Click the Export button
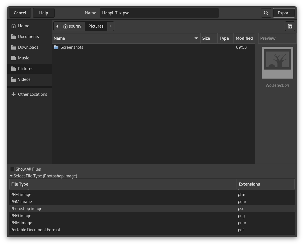 (284, 13)
